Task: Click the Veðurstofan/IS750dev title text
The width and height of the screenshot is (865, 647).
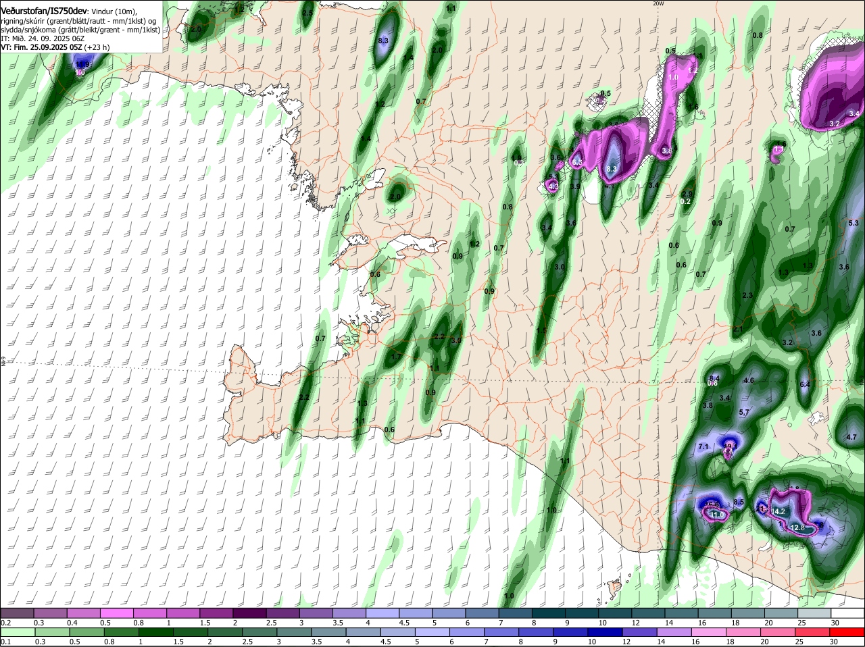Action: point(45,11)
